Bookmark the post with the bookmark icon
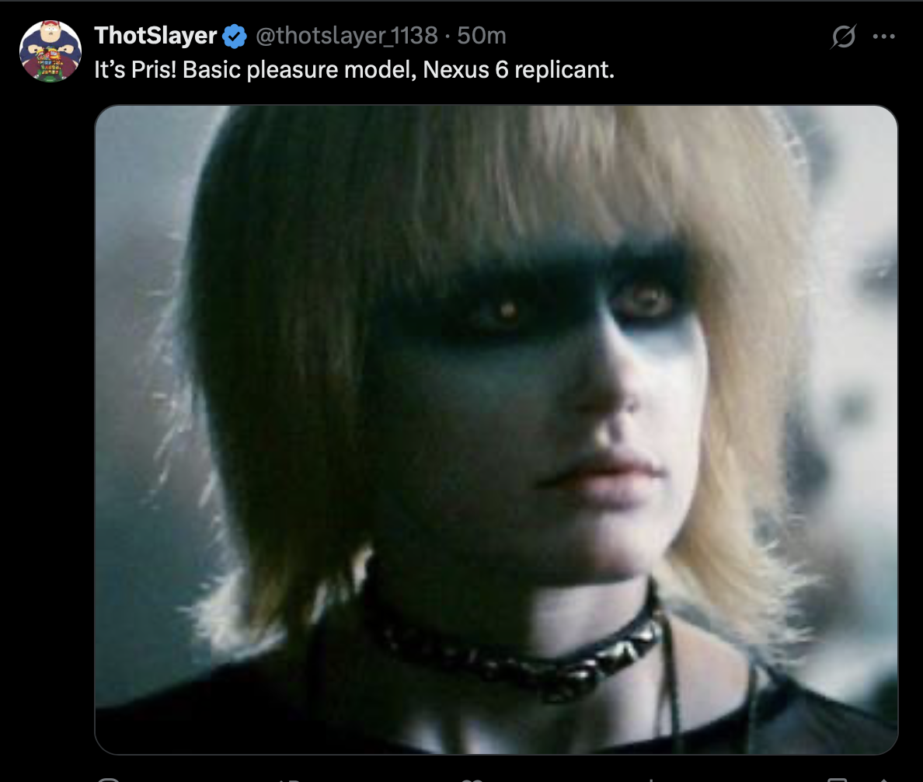The image size is (923, 782). 837,780
